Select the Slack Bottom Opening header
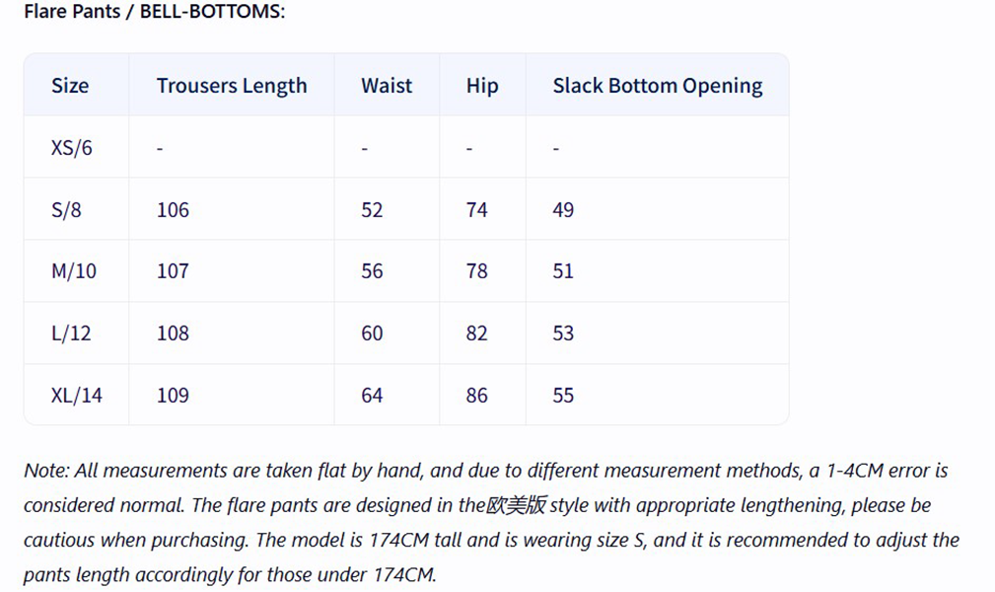The height and width of the screenshot is (592, 995). (x=658, y=86)
